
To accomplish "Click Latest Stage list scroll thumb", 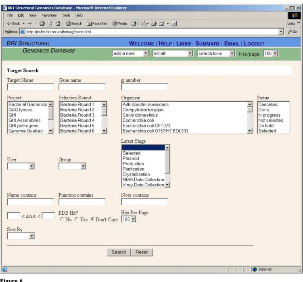I will click(x=167, y=162).
